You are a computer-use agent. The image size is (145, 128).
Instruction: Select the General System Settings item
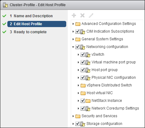point(102,39)
